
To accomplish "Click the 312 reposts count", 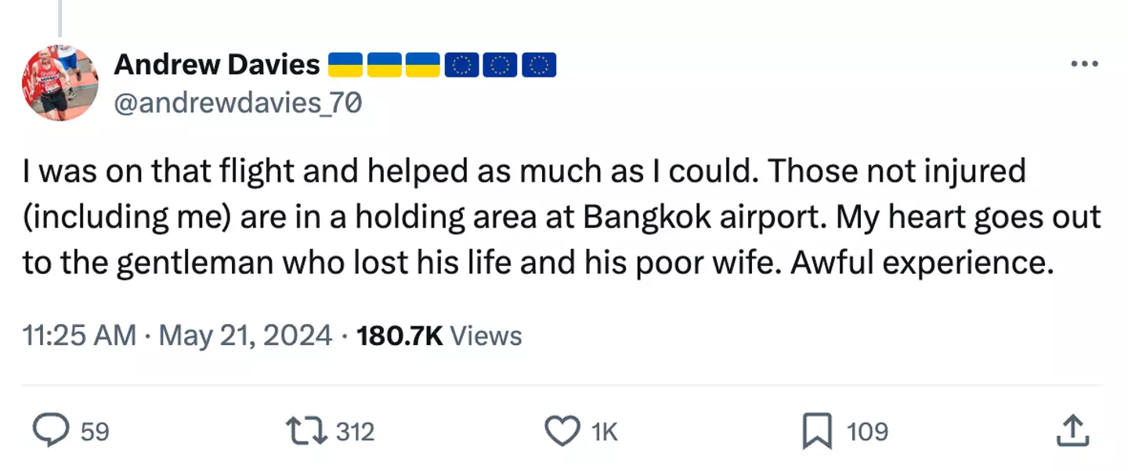I will (x=355, y=431).
